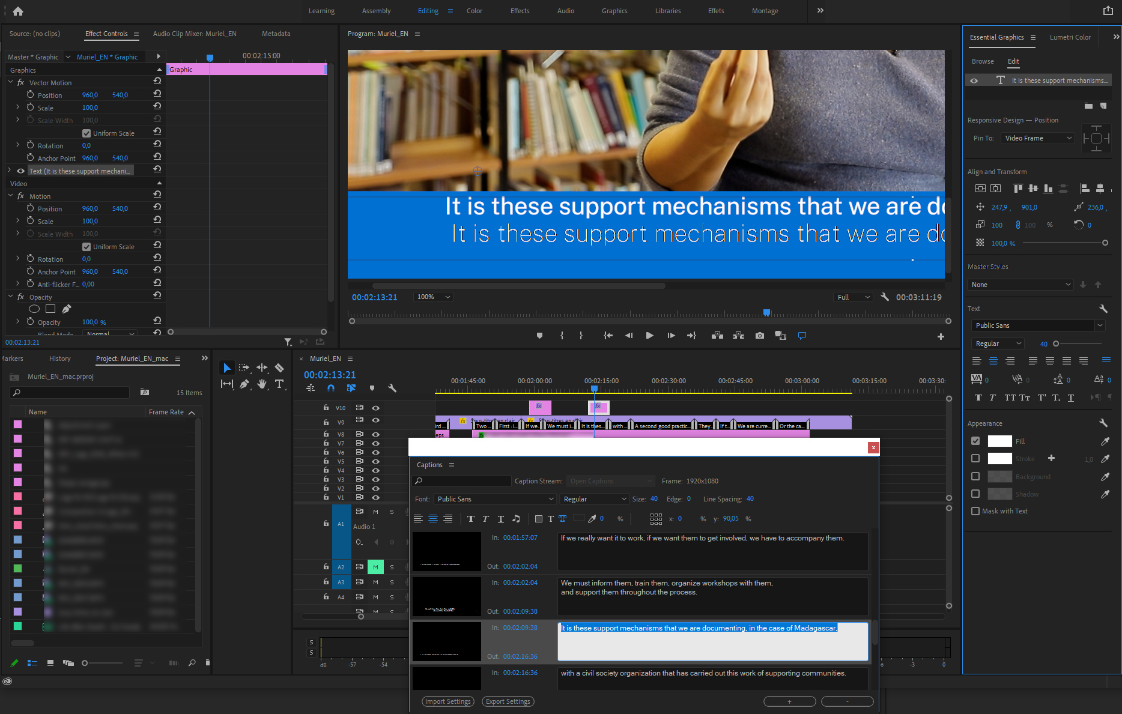This screenshot has height=714, width=1122.
Task: Select the Madagascar caption text field
Action: 712,641
